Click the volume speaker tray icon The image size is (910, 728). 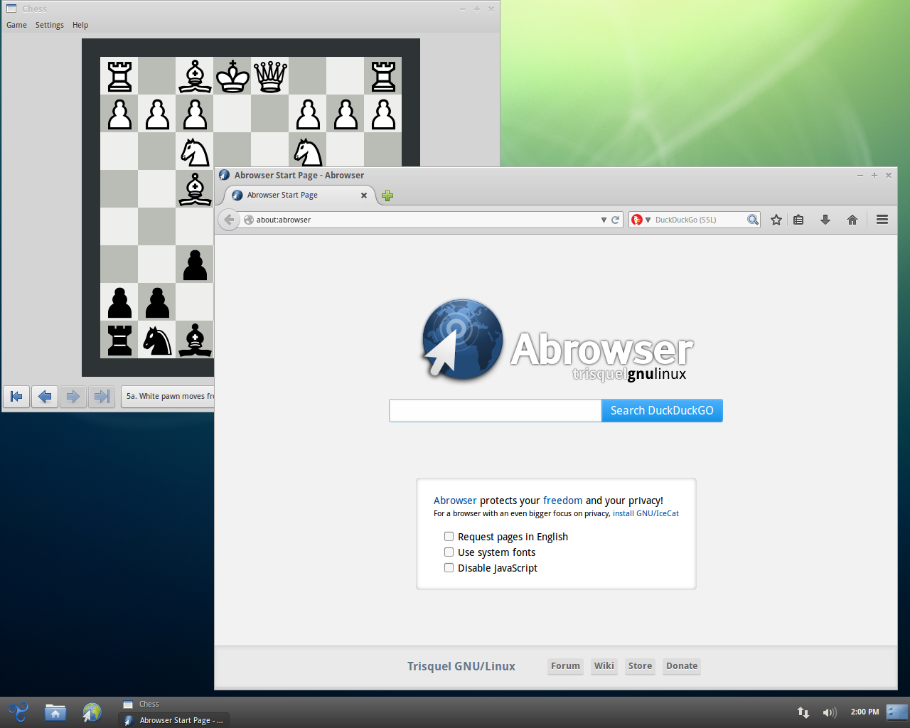click(830, 712)
